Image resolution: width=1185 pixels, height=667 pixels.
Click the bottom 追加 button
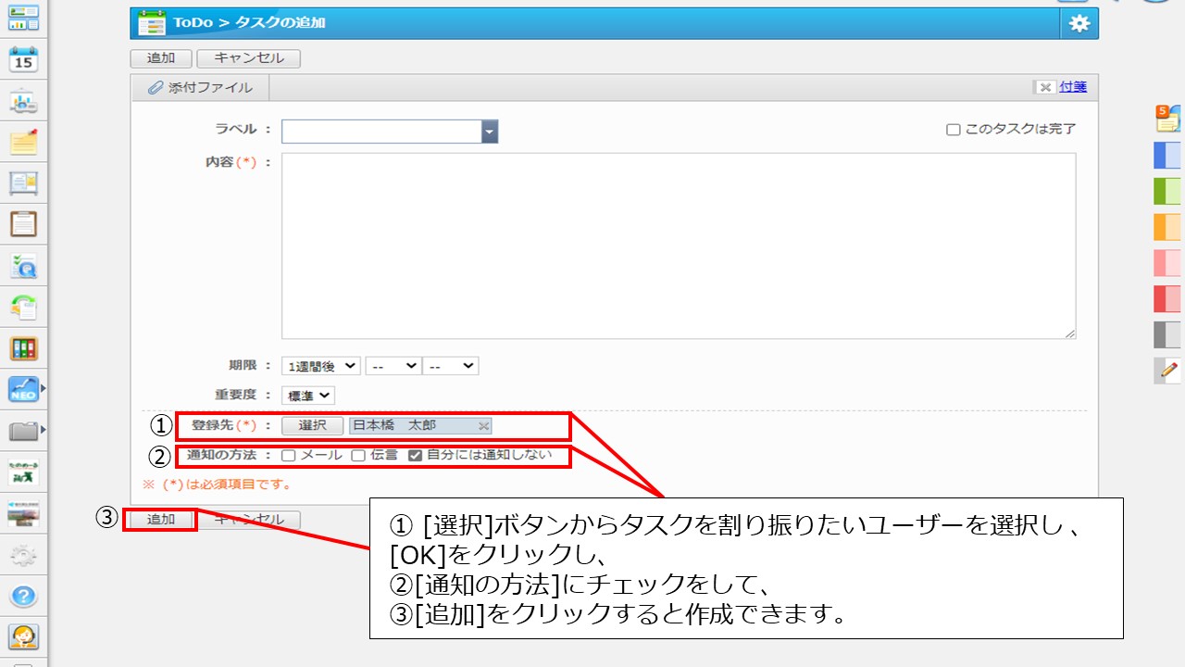tap(161, 520)
